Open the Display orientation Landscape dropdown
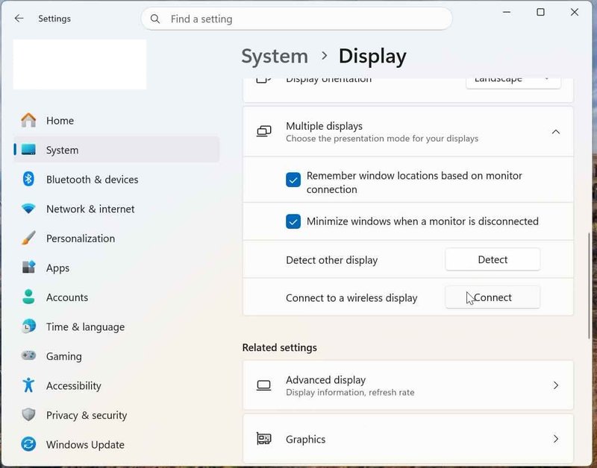This screenshot has width=597, height=468. [513, 83]
